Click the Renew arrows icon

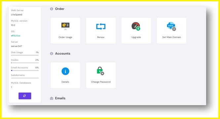101,26
